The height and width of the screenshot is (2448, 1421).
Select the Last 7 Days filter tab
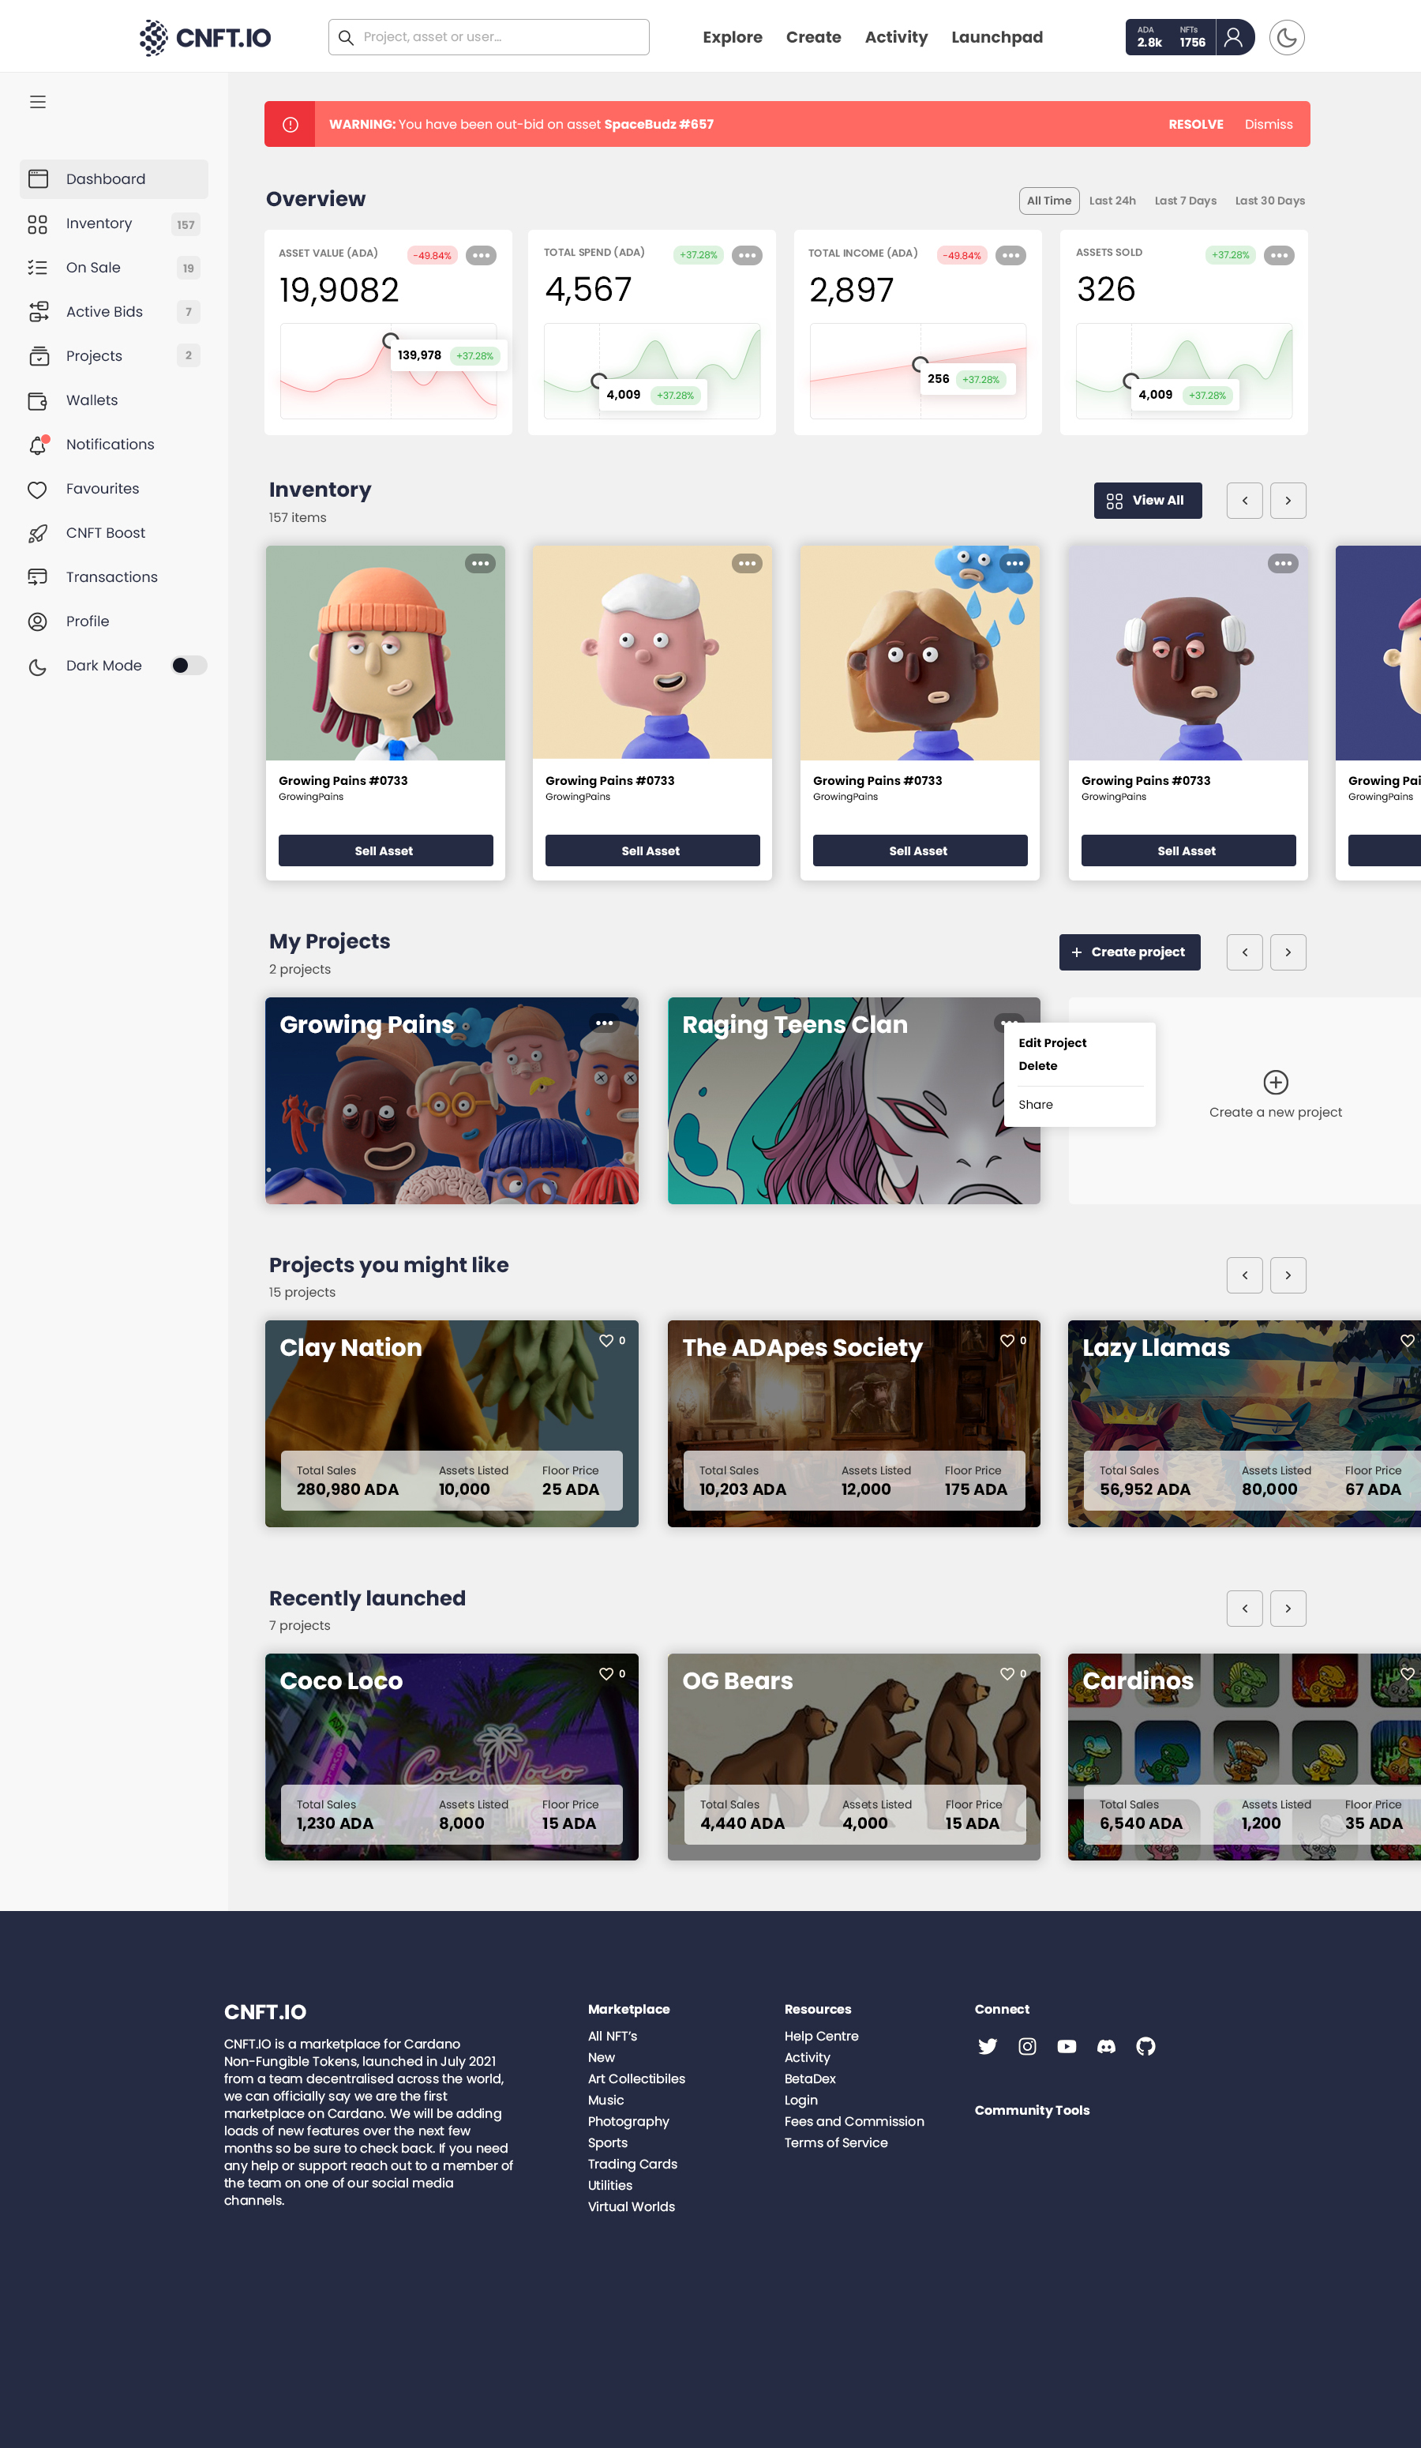coord(1185,200)
